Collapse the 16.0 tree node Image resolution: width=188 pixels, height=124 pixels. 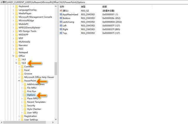(16, 63)
